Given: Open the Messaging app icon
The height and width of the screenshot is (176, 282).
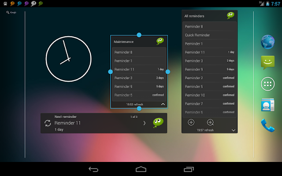Looking at the screenshot, I should (267, 62).
